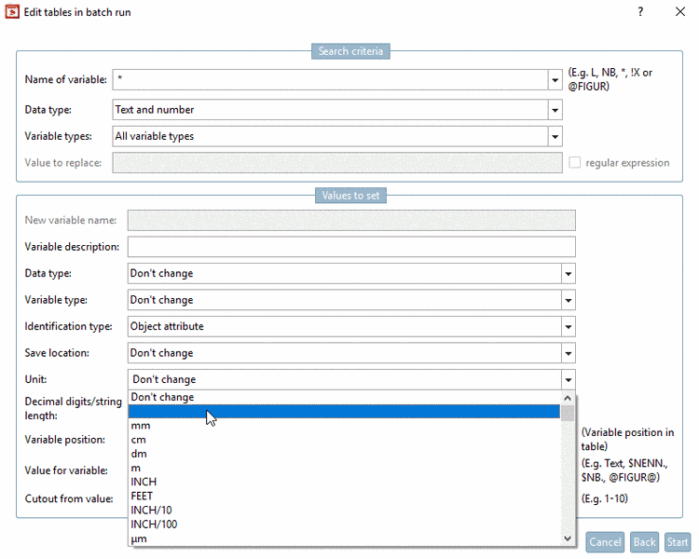
Task: Choose "mm" from the unit list
Action: coord(142,426)
